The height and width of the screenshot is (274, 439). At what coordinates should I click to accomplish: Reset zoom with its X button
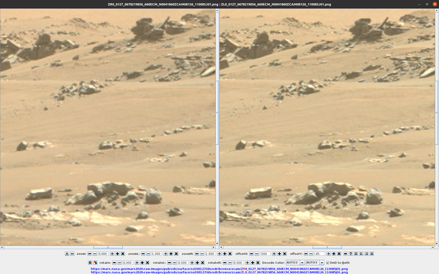[x=123, y=253]
